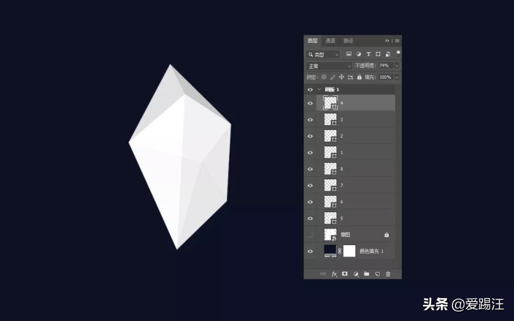Hide layer 3 with eye icon

pyautogui.click(x=310, y=119)
